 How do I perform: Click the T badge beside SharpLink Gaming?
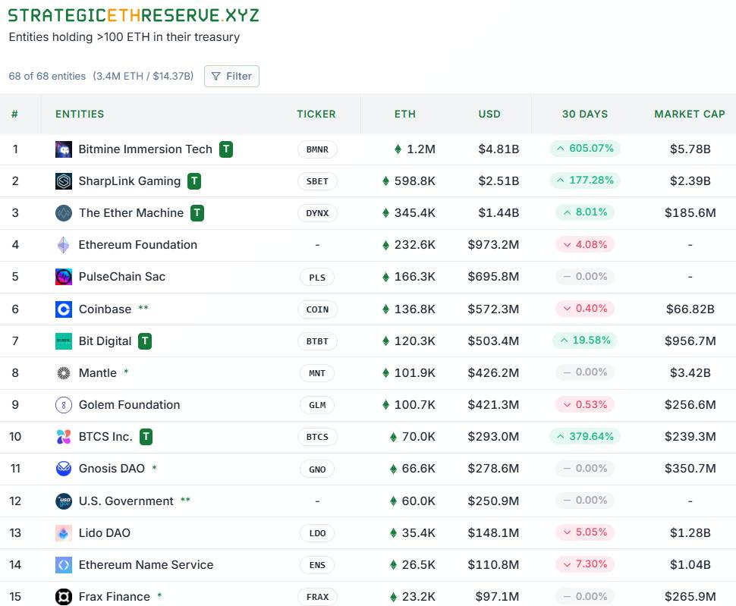click(194, 181)
